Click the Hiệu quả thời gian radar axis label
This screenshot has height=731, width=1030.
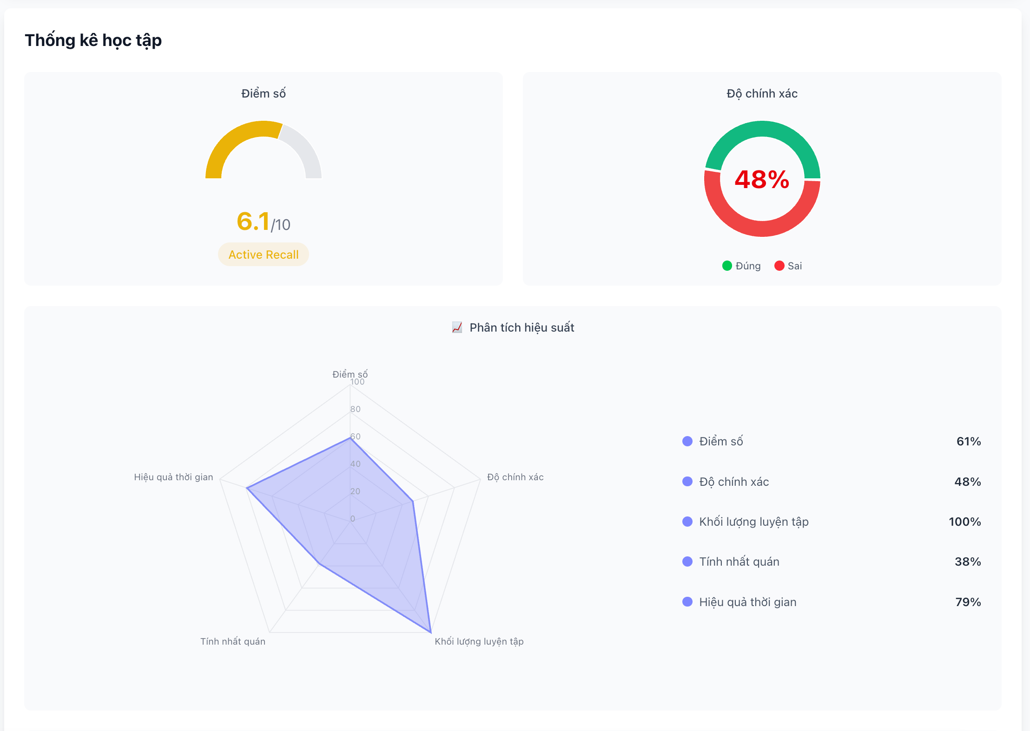173,477
